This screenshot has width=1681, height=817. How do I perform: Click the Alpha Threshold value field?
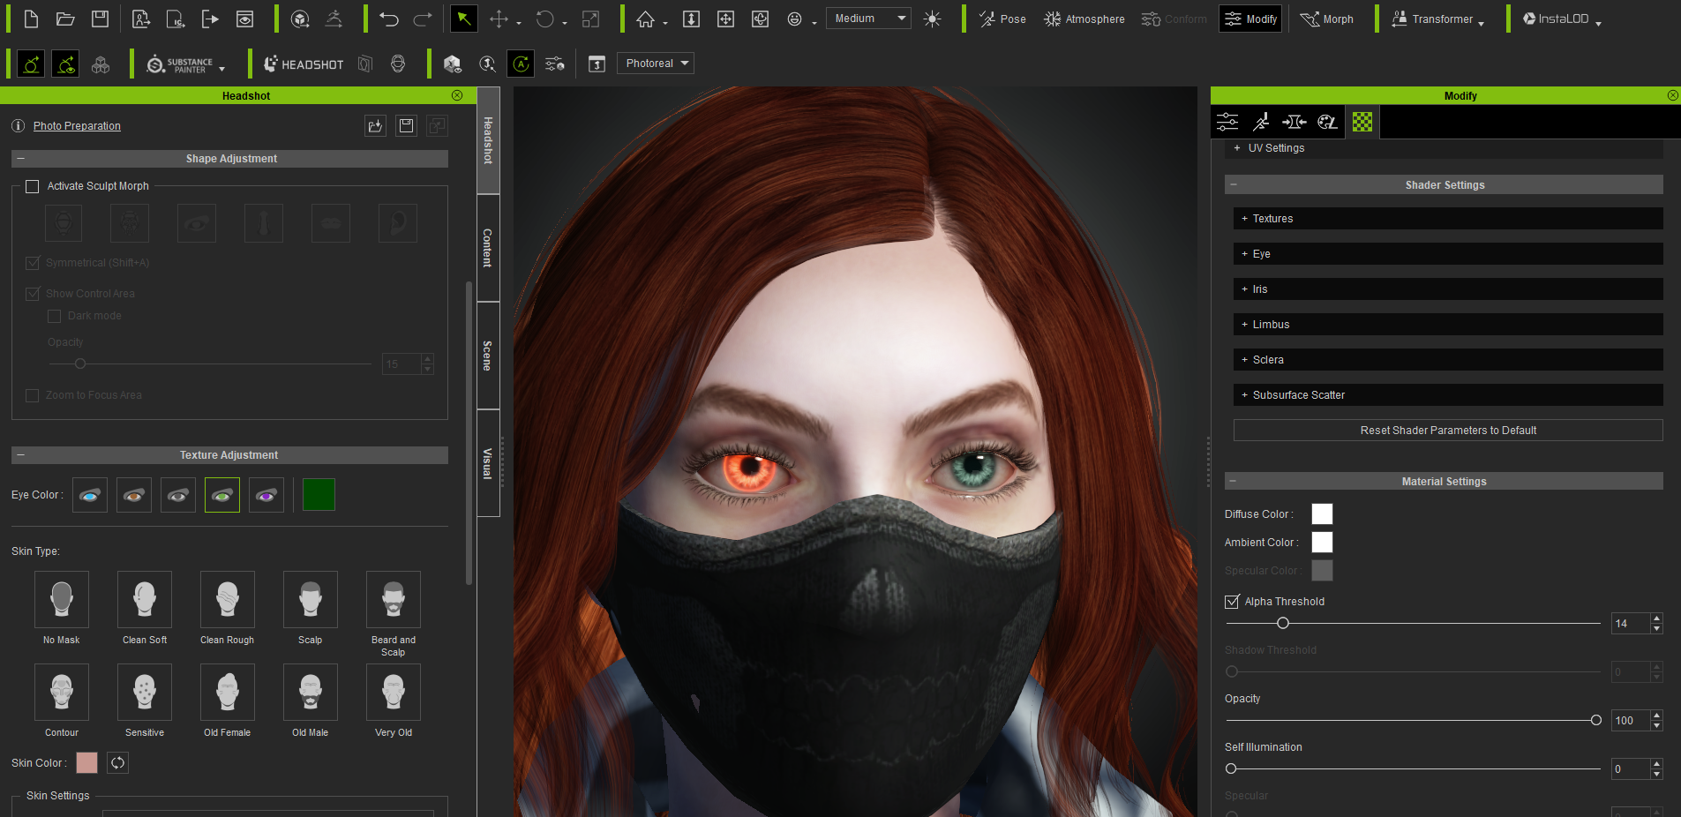[x=1630, y=624]
